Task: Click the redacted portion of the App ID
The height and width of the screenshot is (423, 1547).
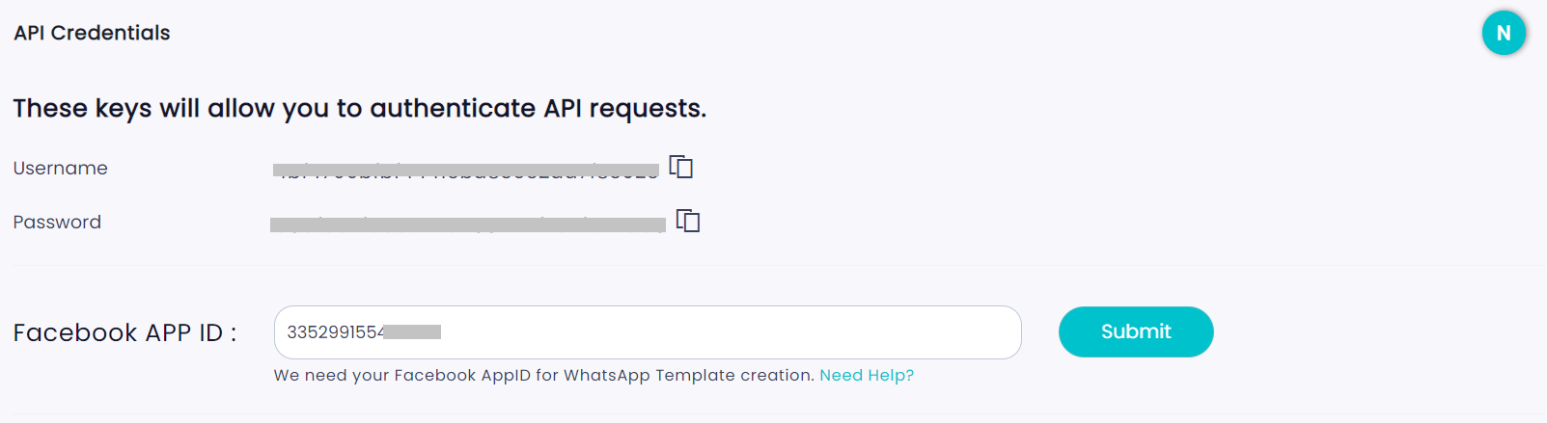Action: 412,332
